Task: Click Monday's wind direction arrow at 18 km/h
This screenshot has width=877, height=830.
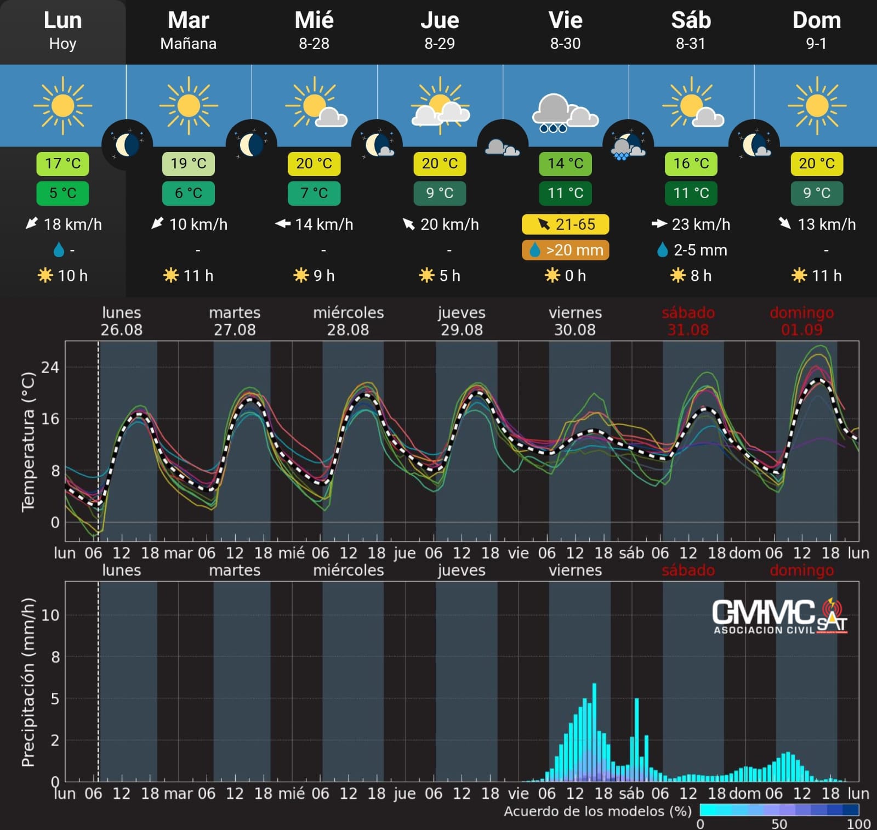Action: click(x=32, y=224)
